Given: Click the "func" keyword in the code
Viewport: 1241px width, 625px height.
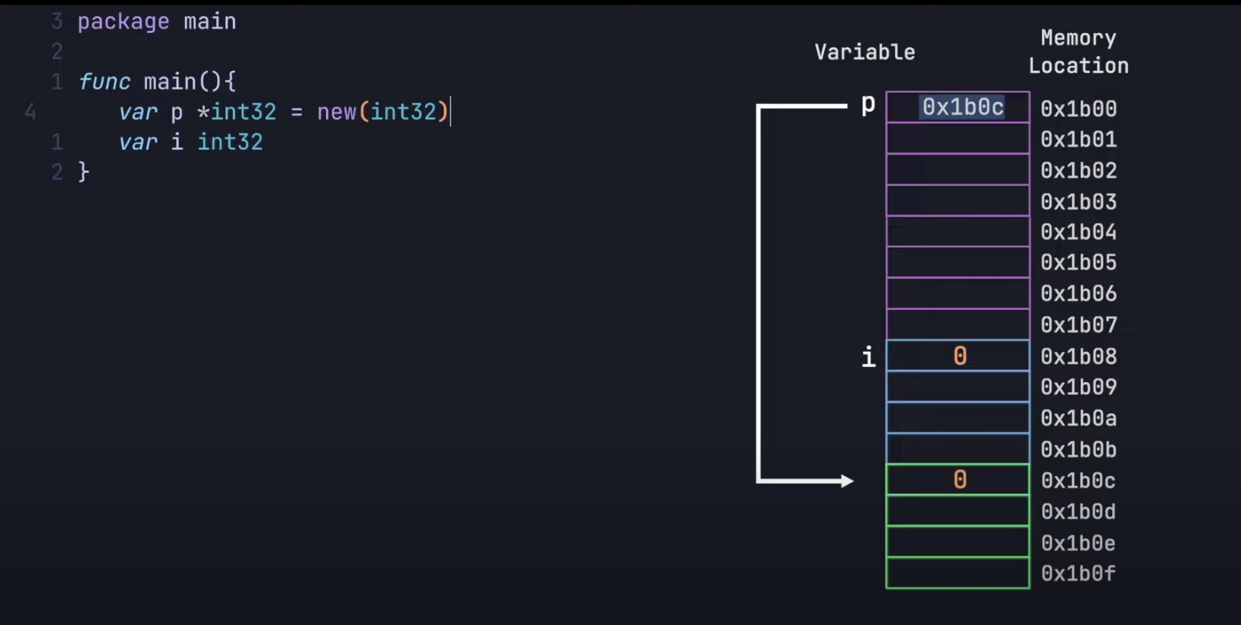Looking at the screenshot, I should [x=105, y=82].
